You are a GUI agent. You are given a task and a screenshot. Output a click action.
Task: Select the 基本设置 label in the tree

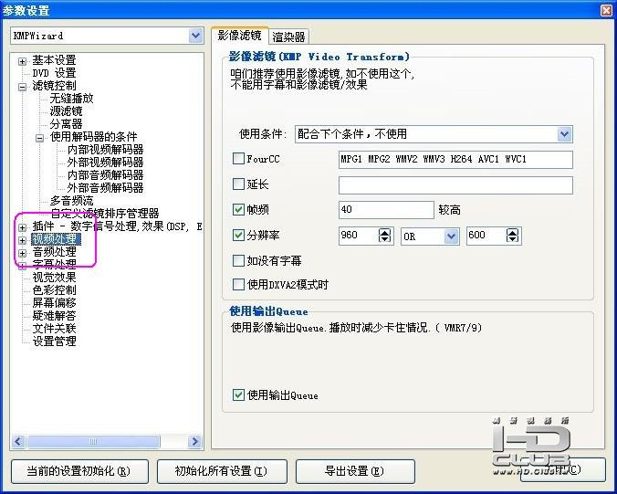[54, 60]
